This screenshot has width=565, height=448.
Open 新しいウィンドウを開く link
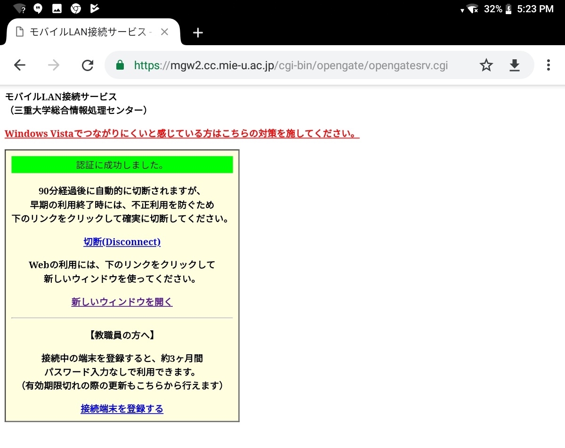[x=122, y=302]
